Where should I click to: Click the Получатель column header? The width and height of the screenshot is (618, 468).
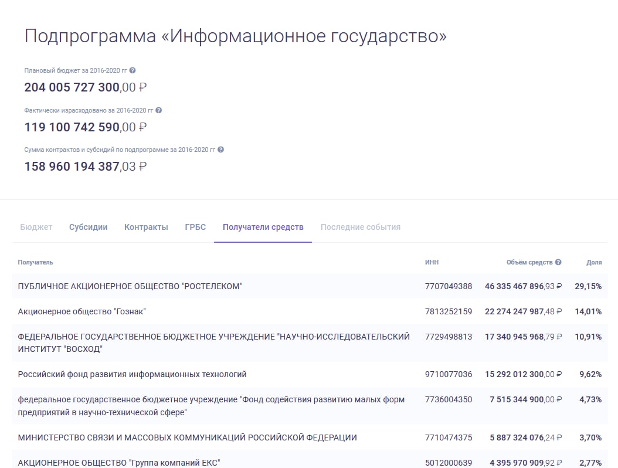tap(35, 262)
